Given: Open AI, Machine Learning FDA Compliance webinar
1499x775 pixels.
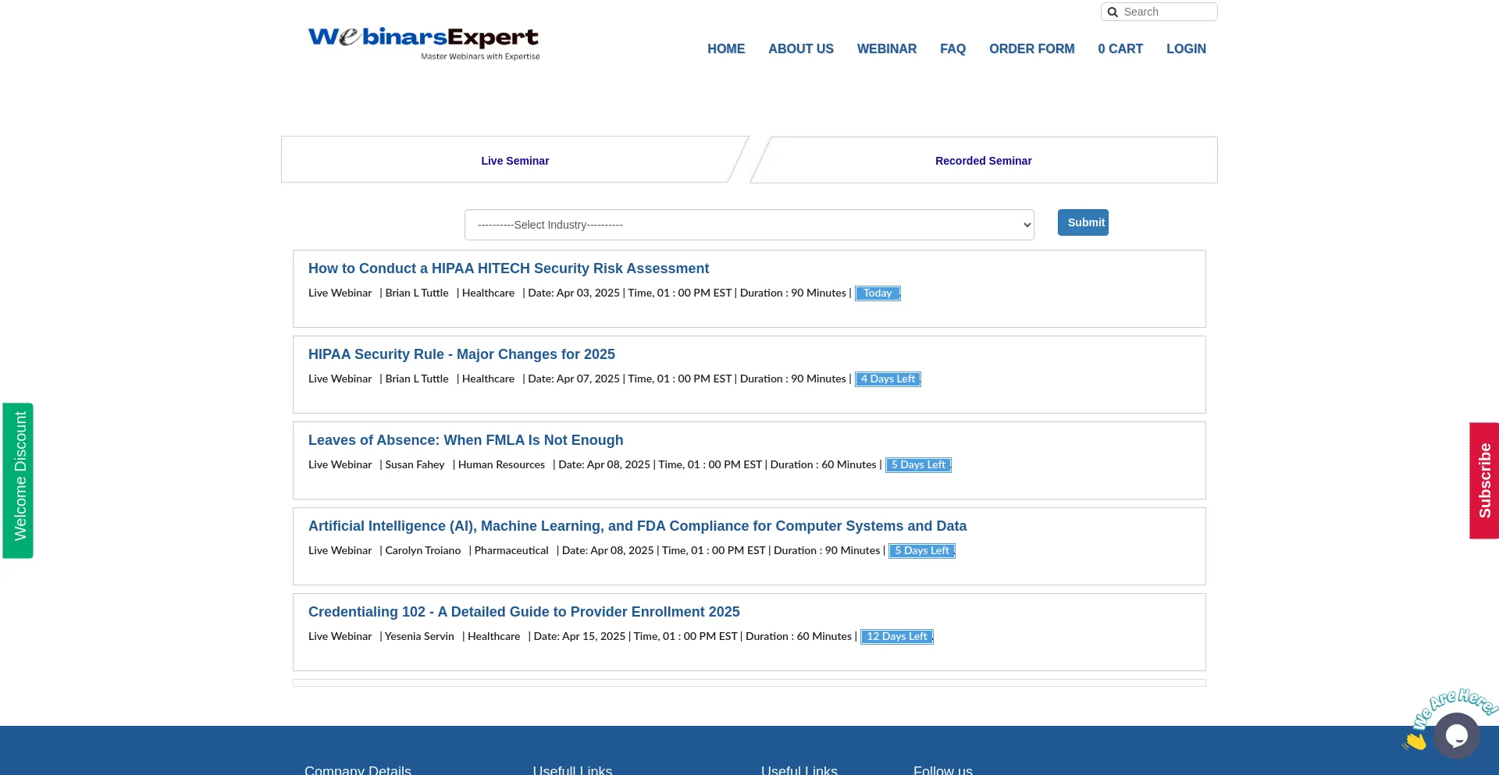Looking at the screenshot, I should coord(637,526).
